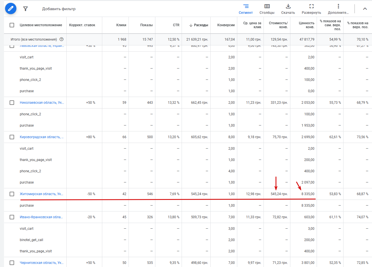Image resolution: width=372 pixels, height=267 pixels.
Task: Click the CTR column header
Action: [x=176, y=25]
